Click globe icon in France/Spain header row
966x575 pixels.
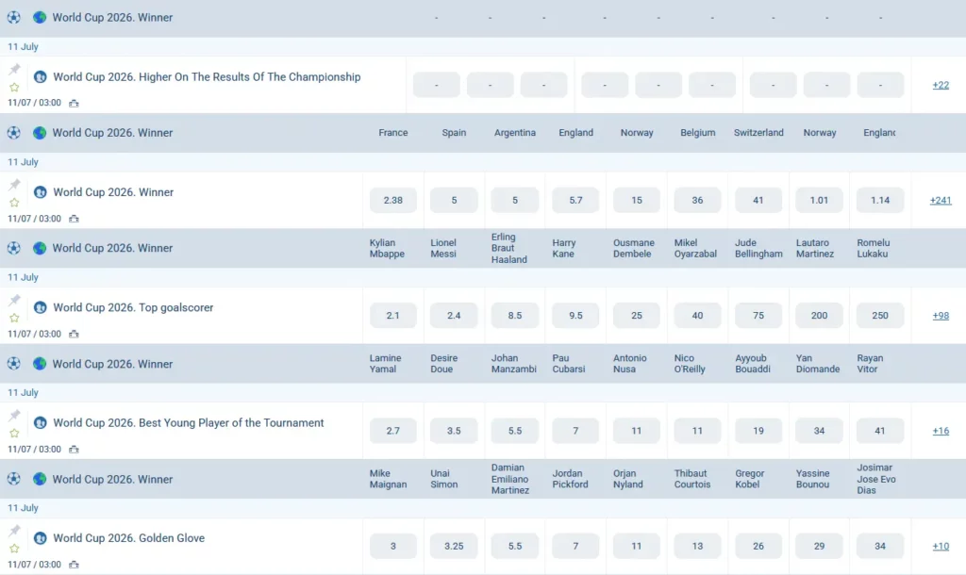point(40,132)
